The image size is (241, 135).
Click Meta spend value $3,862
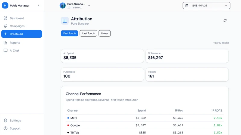point(141,118)
